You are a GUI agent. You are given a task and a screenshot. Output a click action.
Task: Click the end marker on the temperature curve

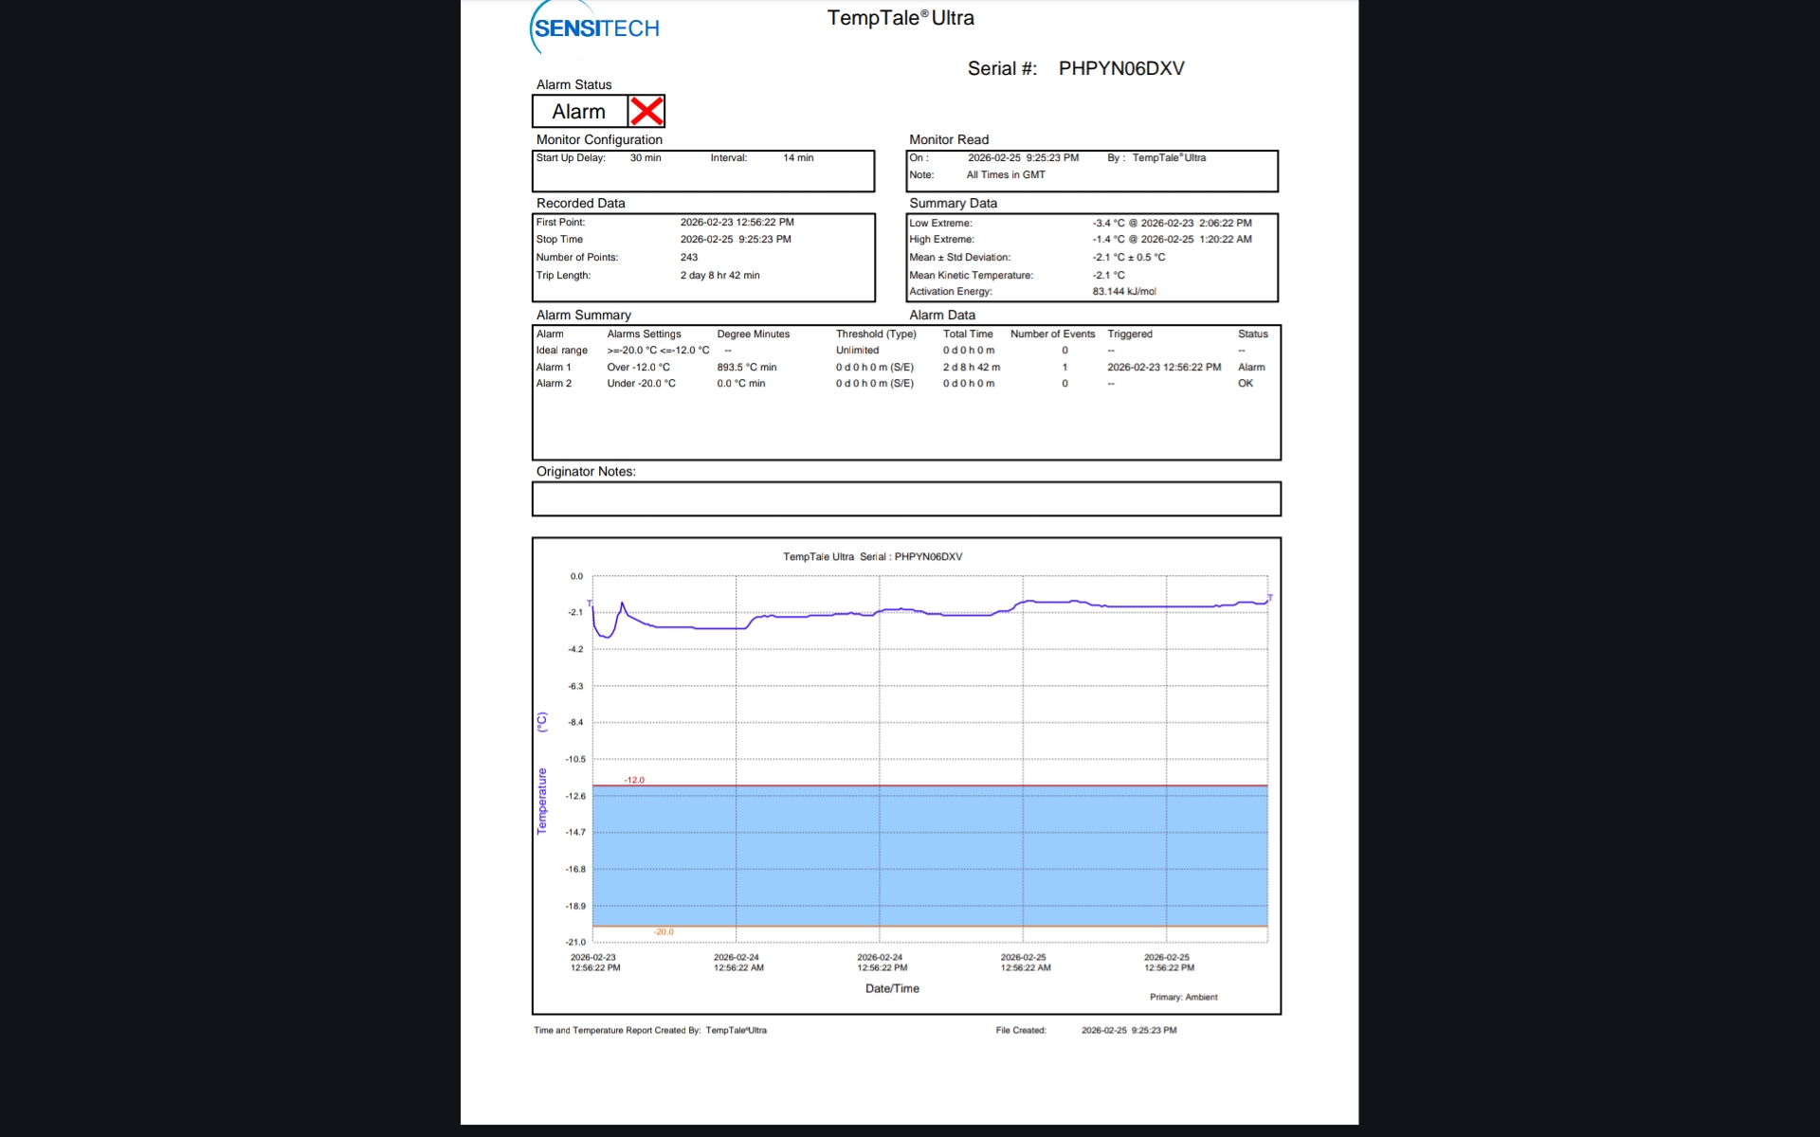click(x=1269, y=598)
